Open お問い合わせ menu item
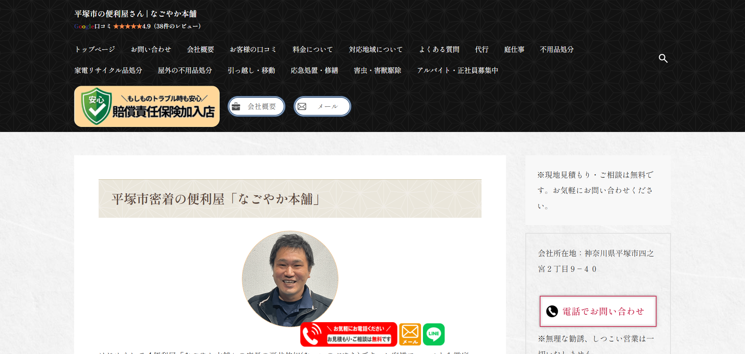 click(151, 49)
